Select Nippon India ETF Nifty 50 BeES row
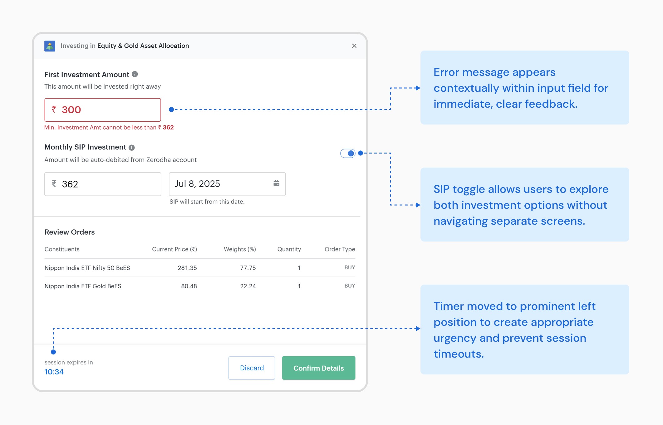Screen dimensions: 663x425 [200, 268]
